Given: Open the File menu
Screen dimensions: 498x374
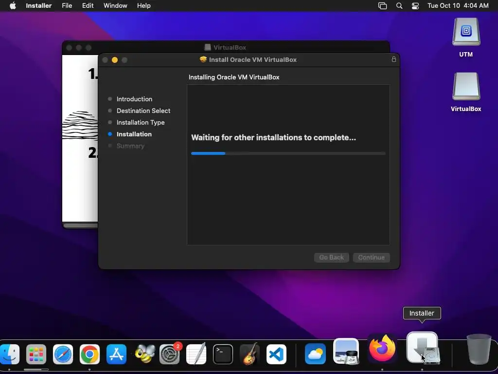Looking at the screenshot, I should coord(67,5).
